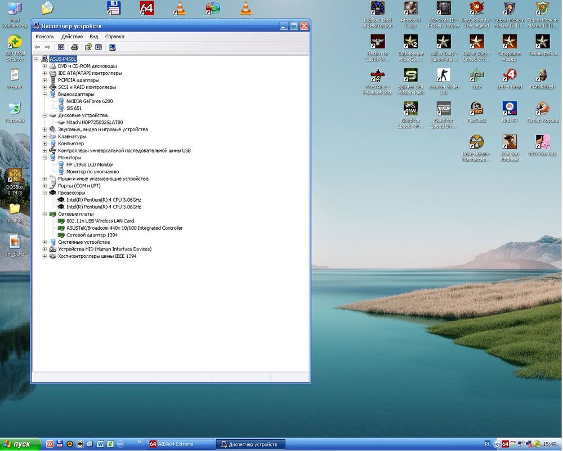Select the AIDA64 shortcut icon on the desktop

146,8
